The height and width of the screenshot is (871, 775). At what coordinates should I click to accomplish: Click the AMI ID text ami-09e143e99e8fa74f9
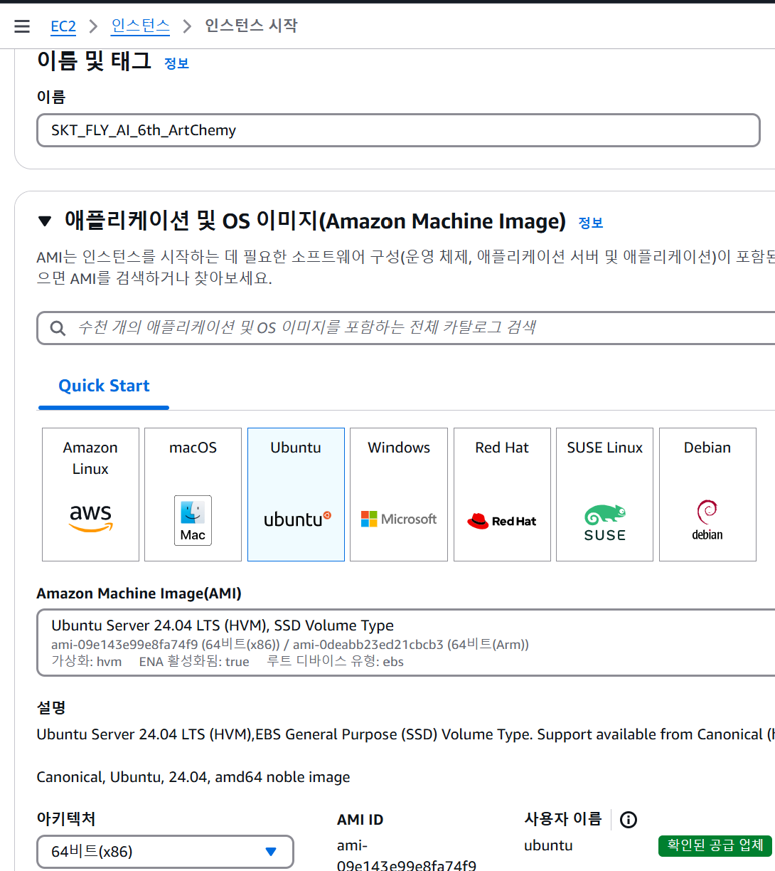point(407,856)
